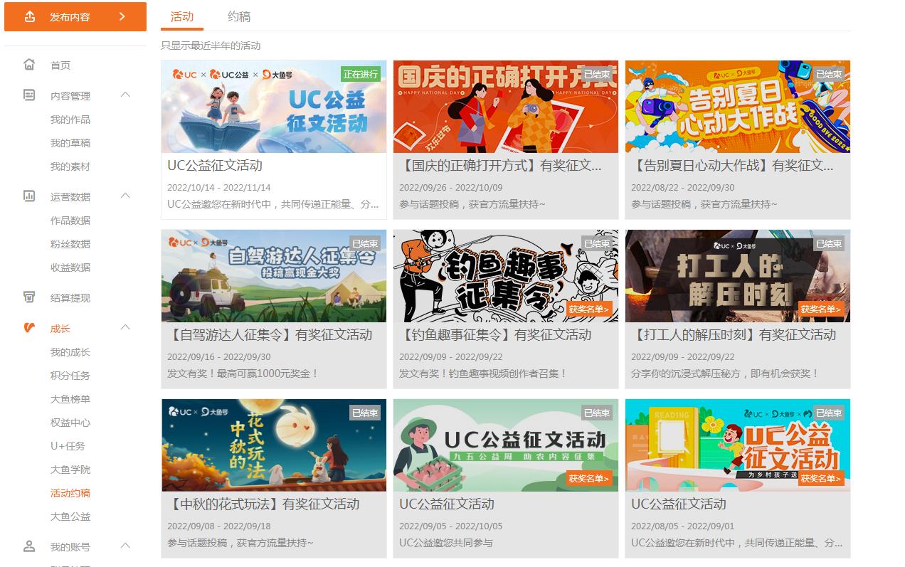Select the 活动 tab
This screenshot has width=905, height=567.
pos(182,16)
